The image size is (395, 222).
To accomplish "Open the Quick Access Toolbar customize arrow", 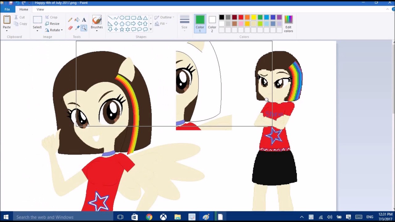I will click(x=30, y=3).
